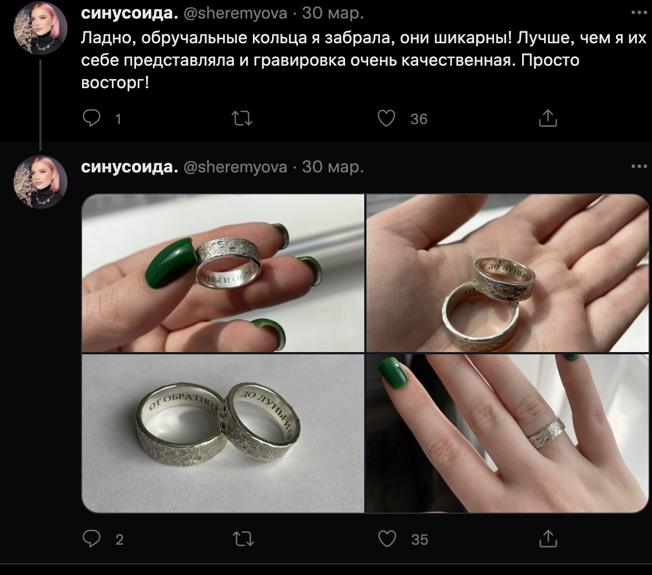
Task: Like the photo tweet with 35 likes
Action: pos(387,539)
